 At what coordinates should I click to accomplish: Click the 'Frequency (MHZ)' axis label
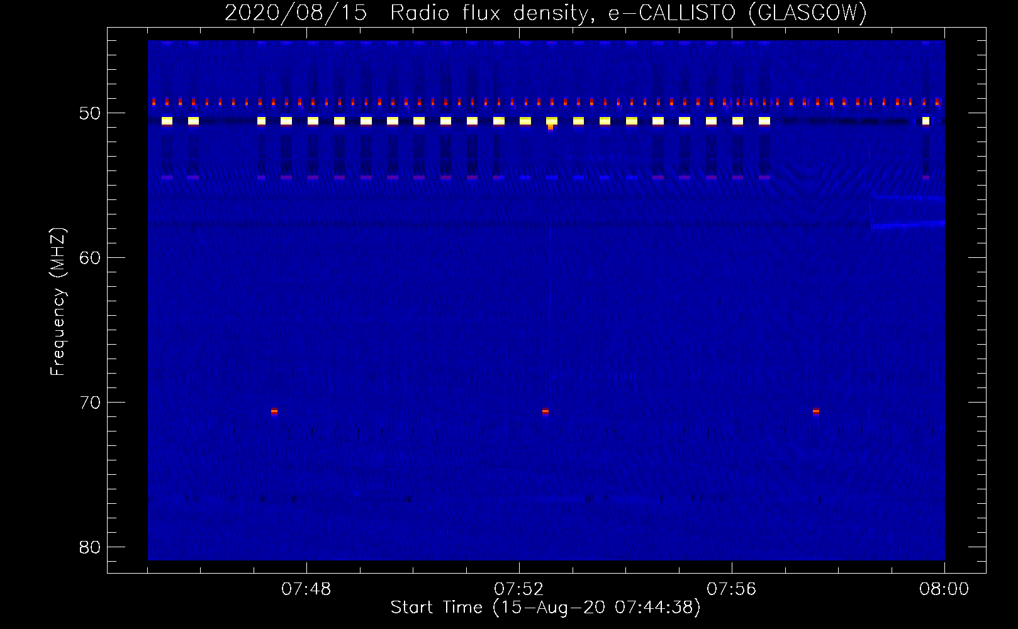(58, 303)
